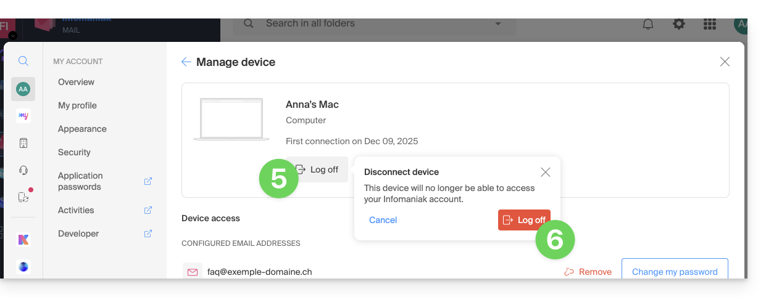
Task: Open Application passwords external link
Action: pyautogui.click(x=148, y=181)
